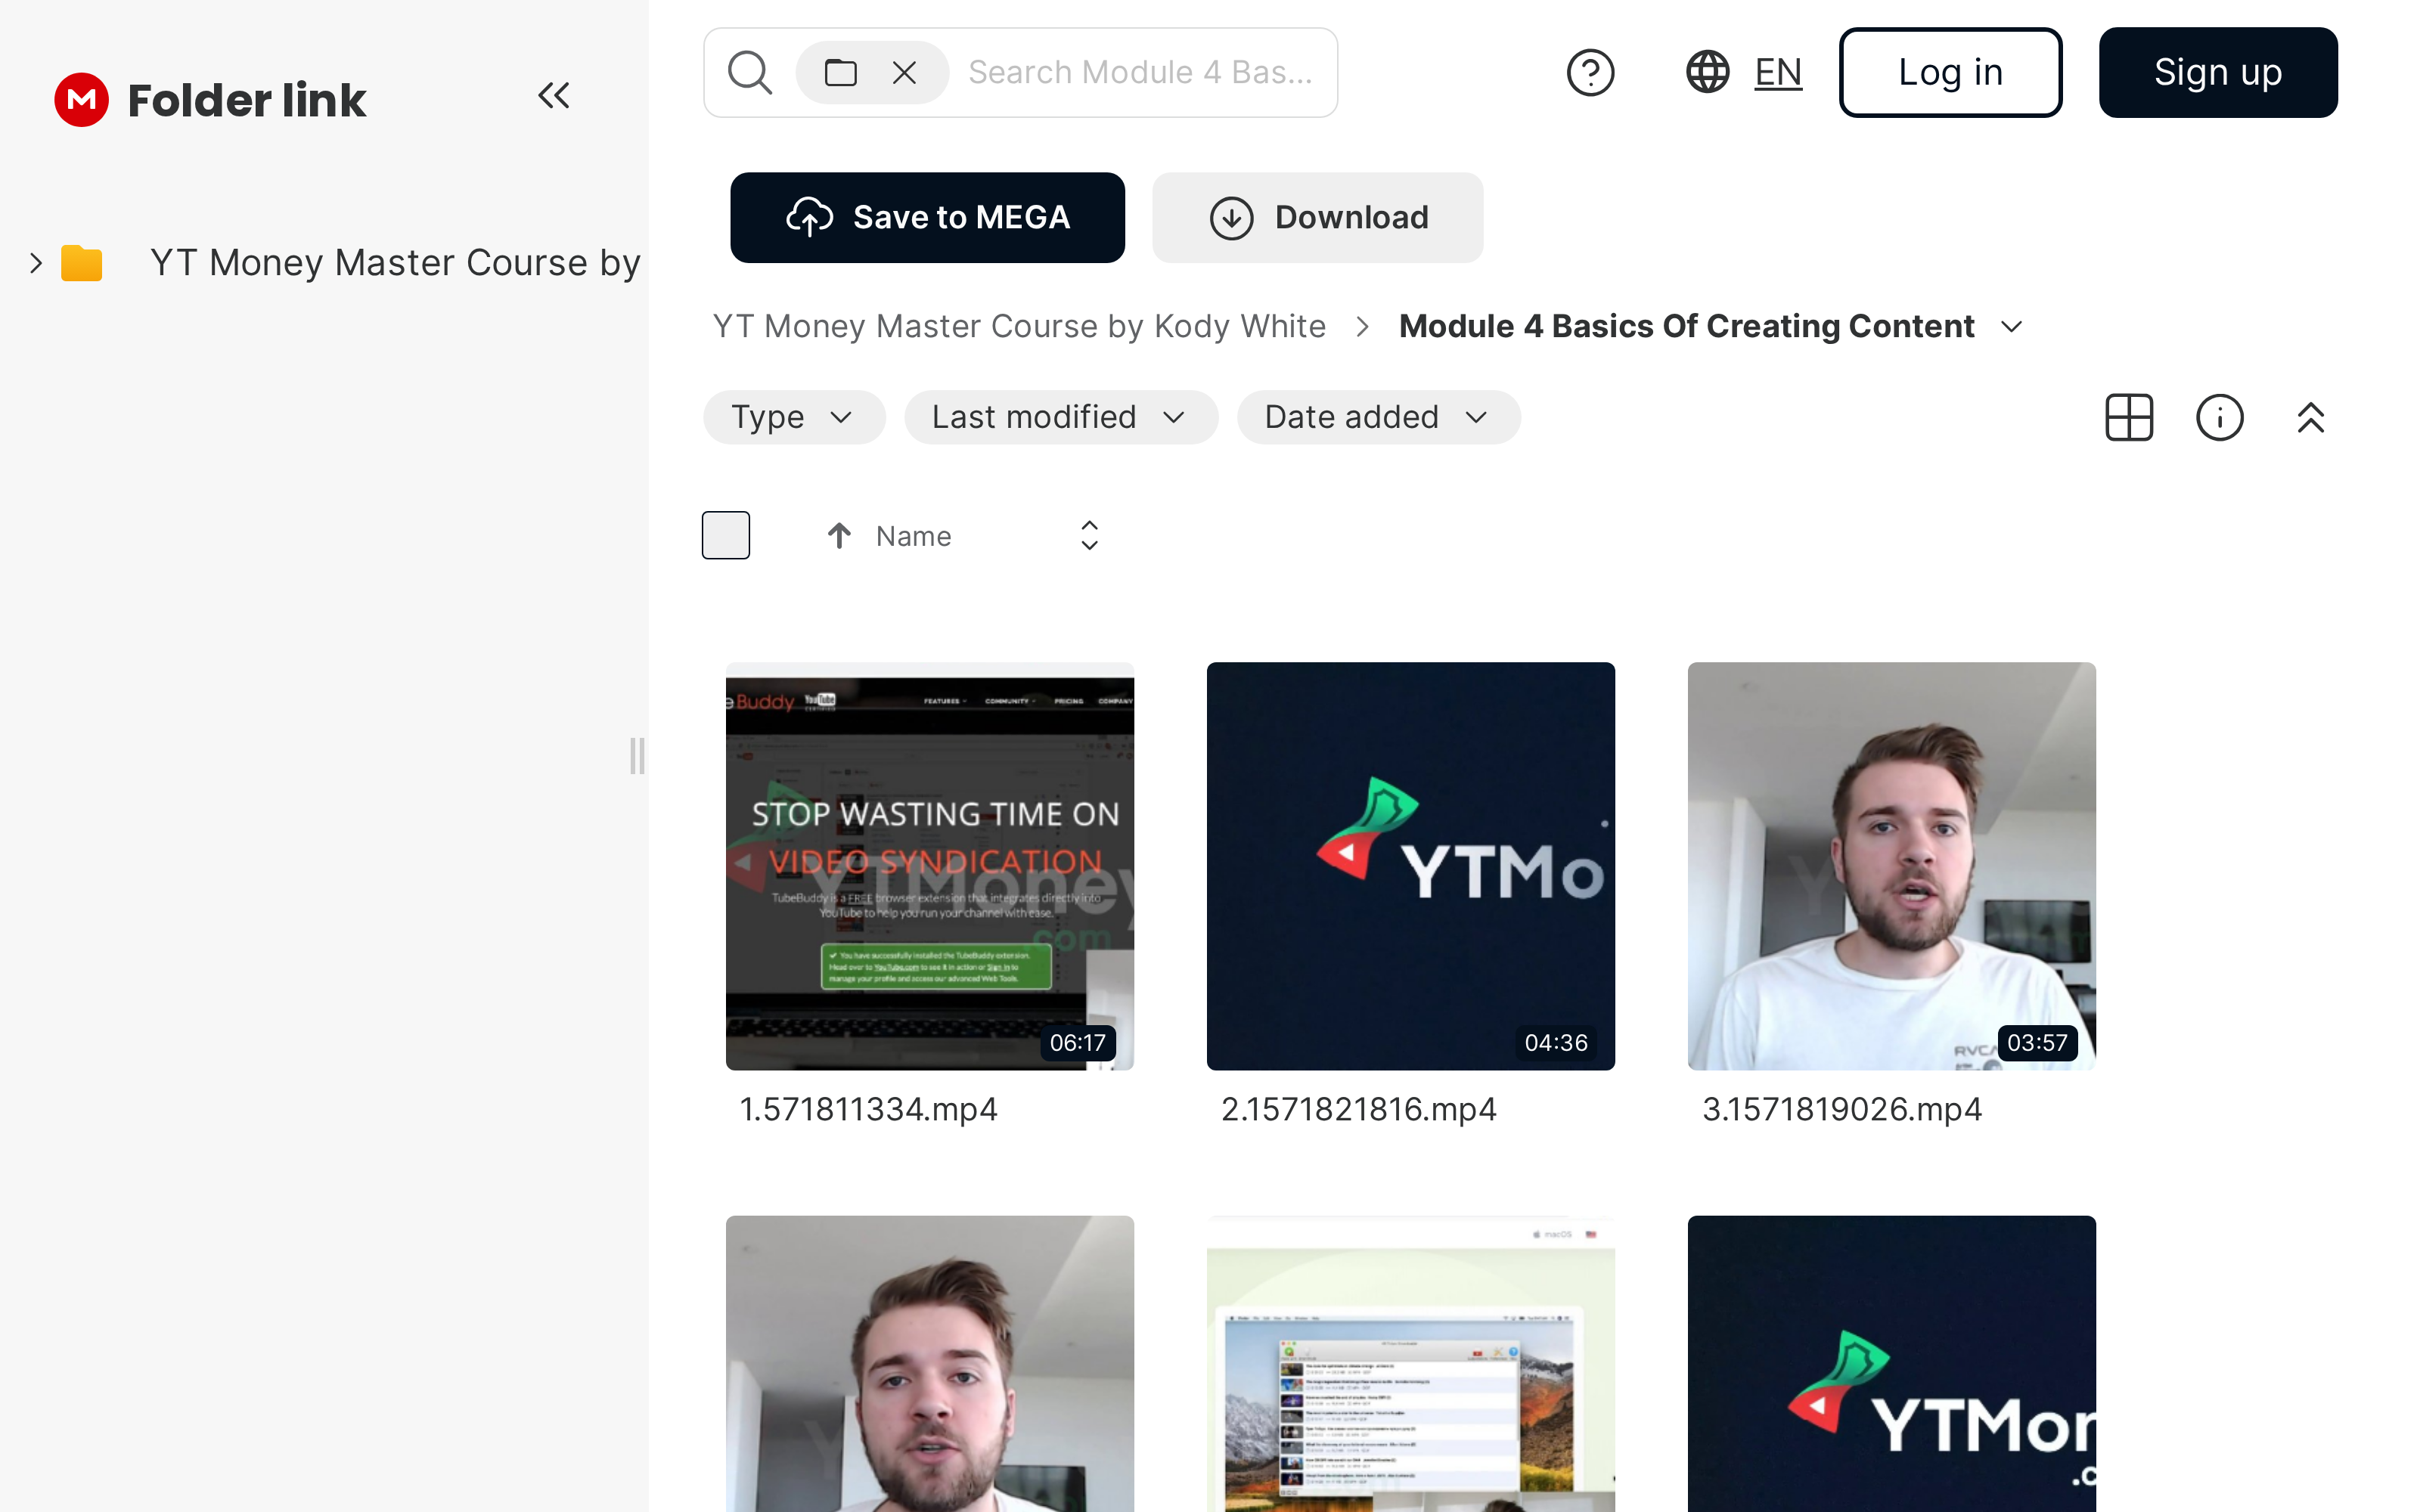Screen dimensions: 2420x1512
Task: Click the search magnifier icon
Action: (x=750, y=73)
